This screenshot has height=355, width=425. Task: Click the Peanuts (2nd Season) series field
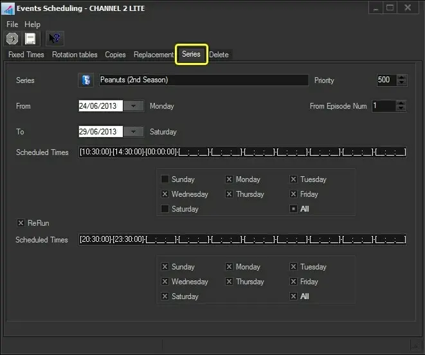click(203, 80)
